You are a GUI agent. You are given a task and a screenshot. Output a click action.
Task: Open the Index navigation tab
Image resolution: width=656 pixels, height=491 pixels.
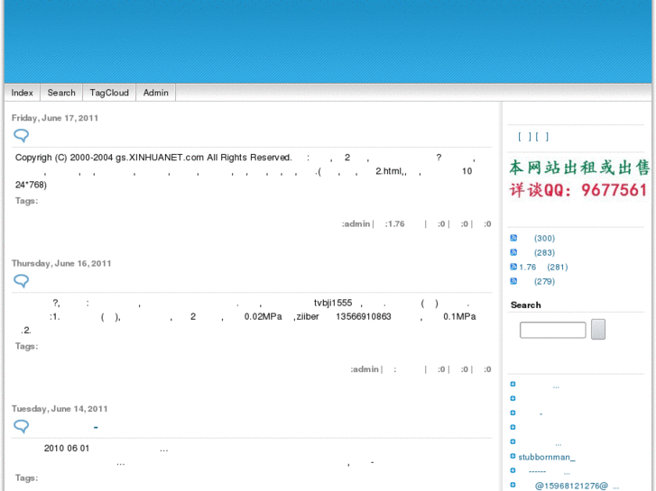[x=23, y=93]
